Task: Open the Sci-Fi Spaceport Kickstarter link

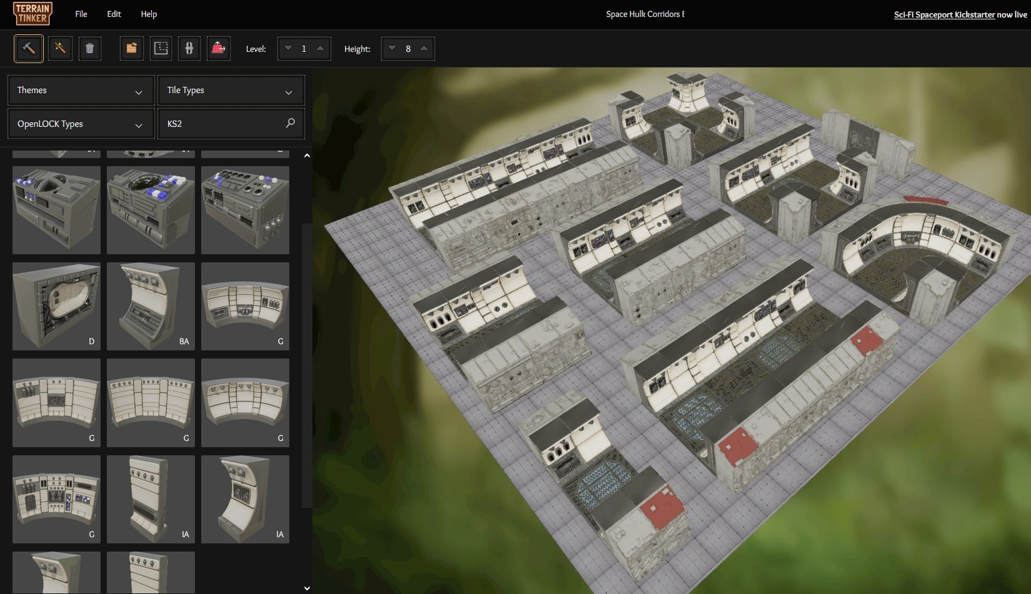Action: pyautogui.click(x=944, y=14)
